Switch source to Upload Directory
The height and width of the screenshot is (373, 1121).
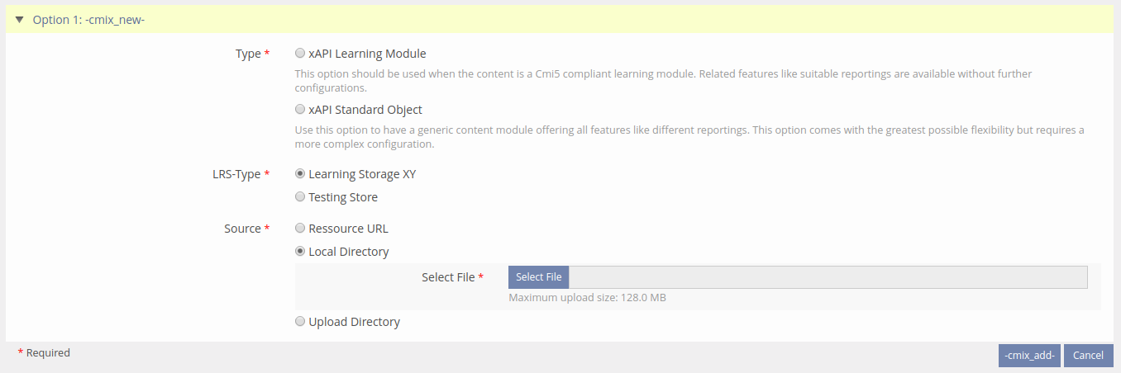(300, 322)
